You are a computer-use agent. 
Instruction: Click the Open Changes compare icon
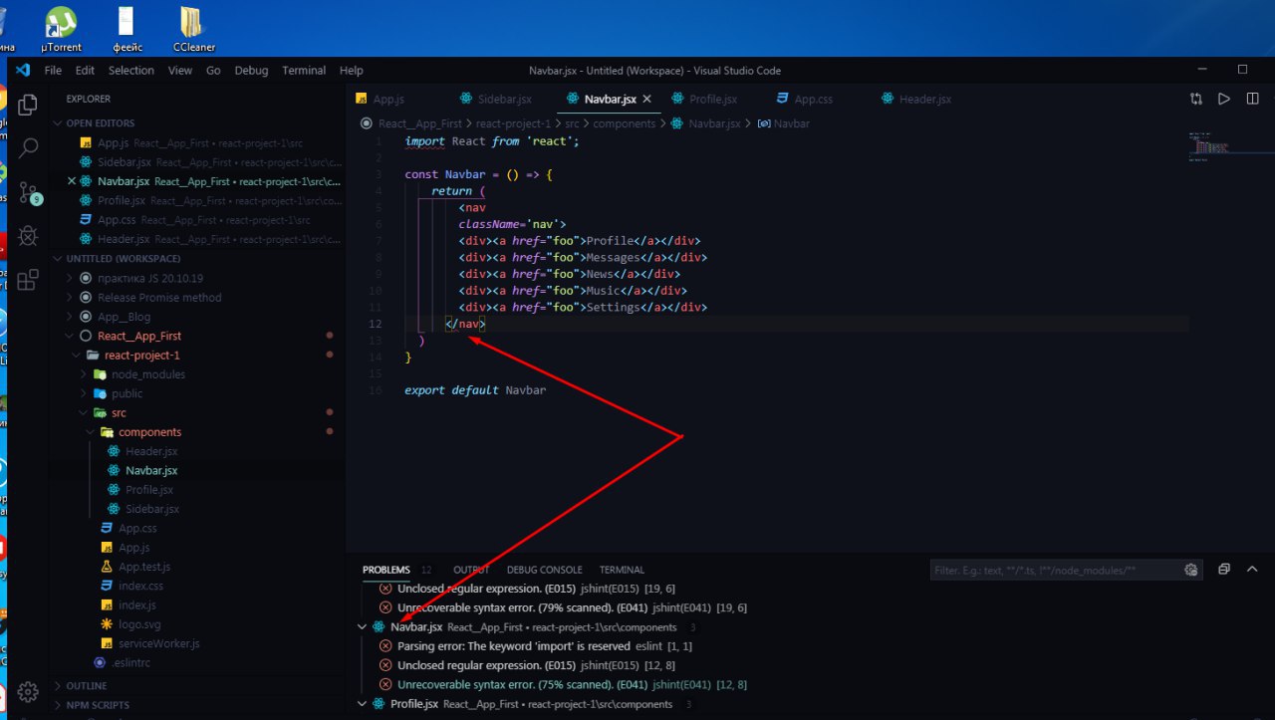click(x=1196, y=99)
